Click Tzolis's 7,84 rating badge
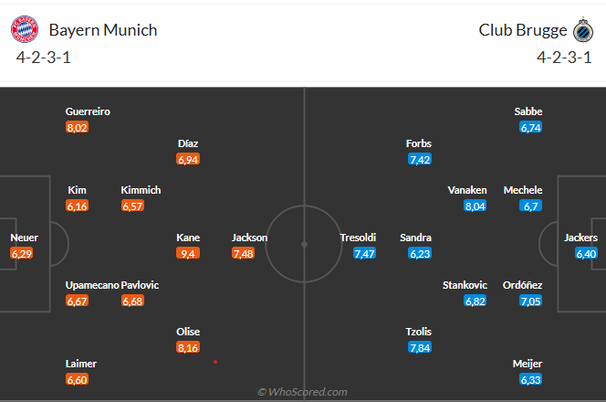606x402 pixels. click(x=419, y=347)
